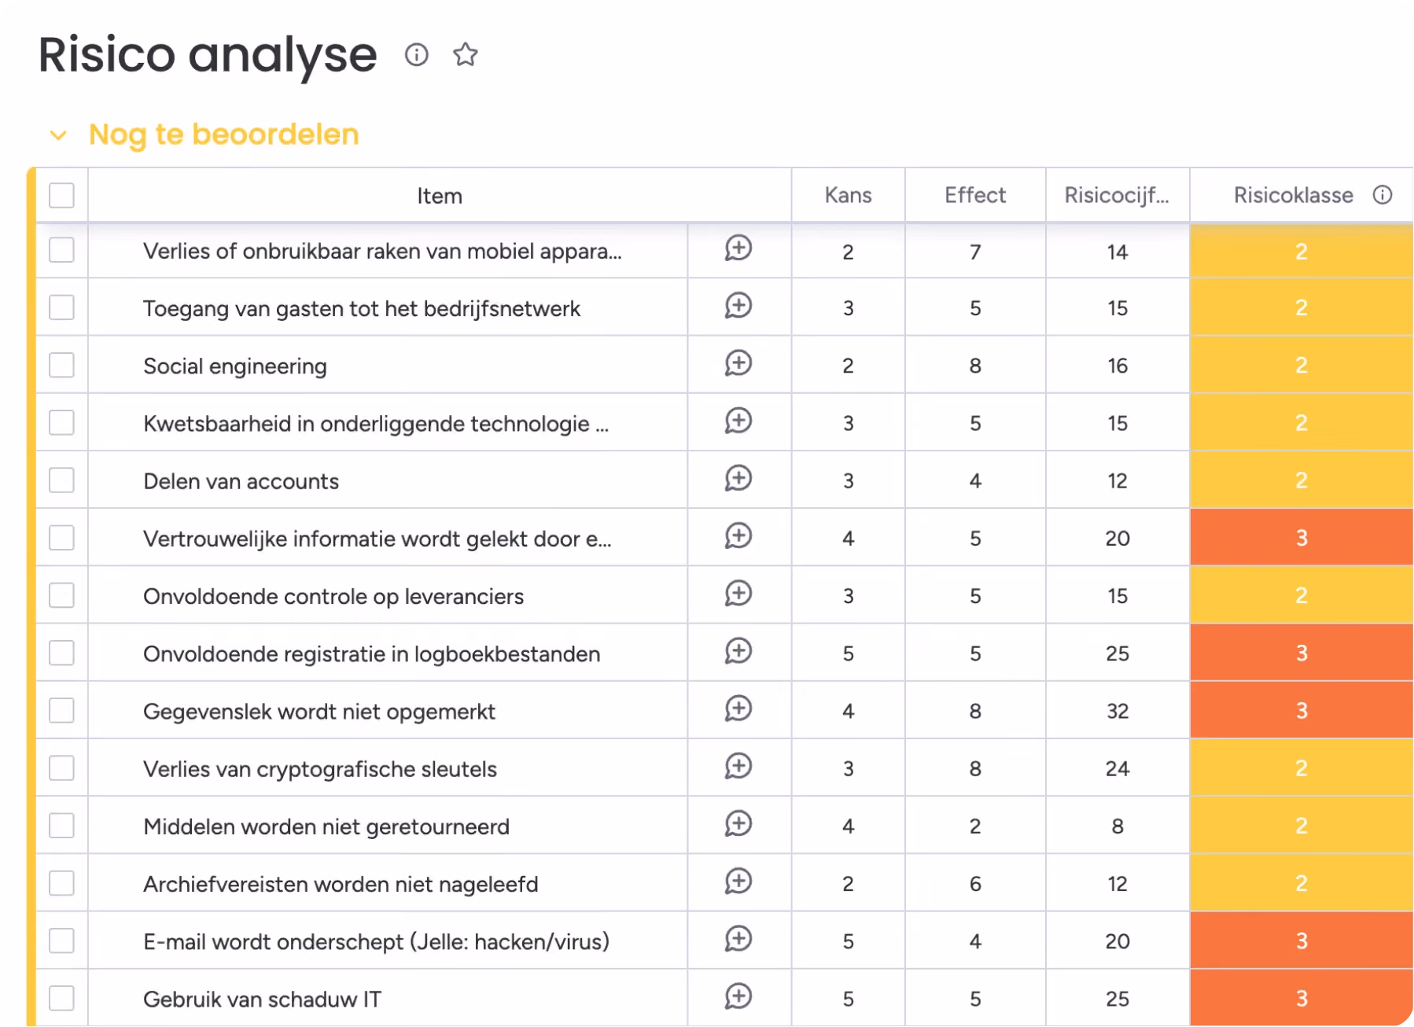
Task: Click the Effect value 2 for Middelen worden niet geretourneerd
Action: pos(975,826)
